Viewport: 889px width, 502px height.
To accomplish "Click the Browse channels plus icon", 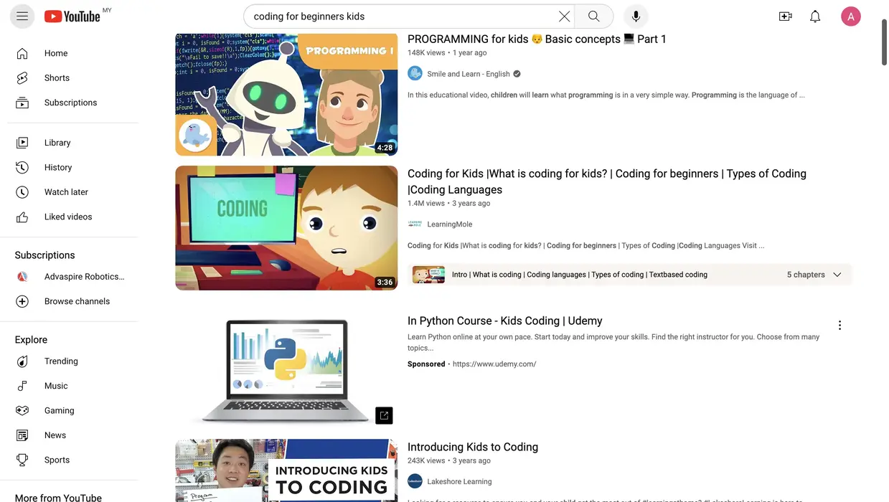I will [x=22, y=301].
